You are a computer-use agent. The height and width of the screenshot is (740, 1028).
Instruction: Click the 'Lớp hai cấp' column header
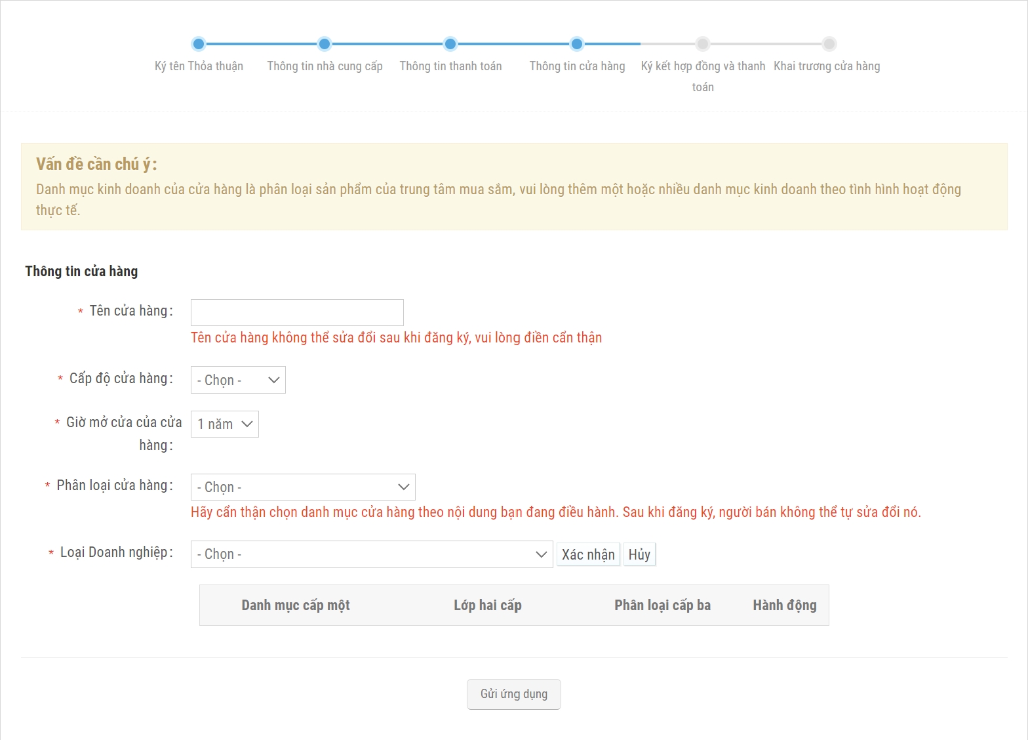(x=488, y=605)
